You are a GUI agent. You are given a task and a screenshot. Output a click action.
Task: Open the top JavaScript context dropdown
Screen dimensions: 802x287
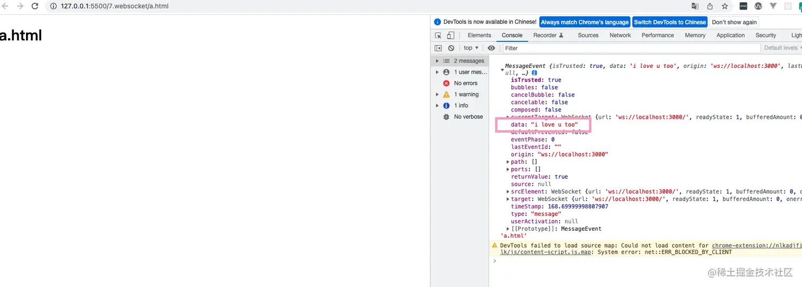pyautogui.click(x=471, y=48)
